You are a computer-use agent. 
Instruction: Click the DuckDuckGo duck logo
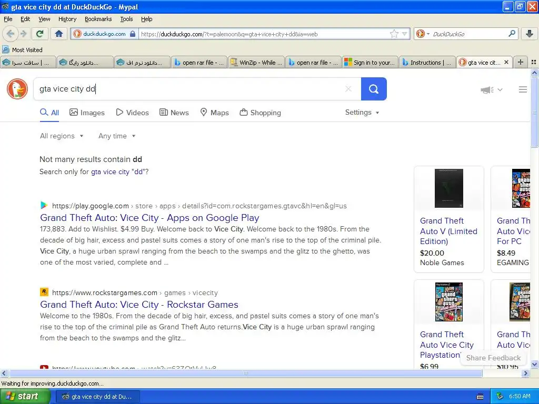[17, 89]
